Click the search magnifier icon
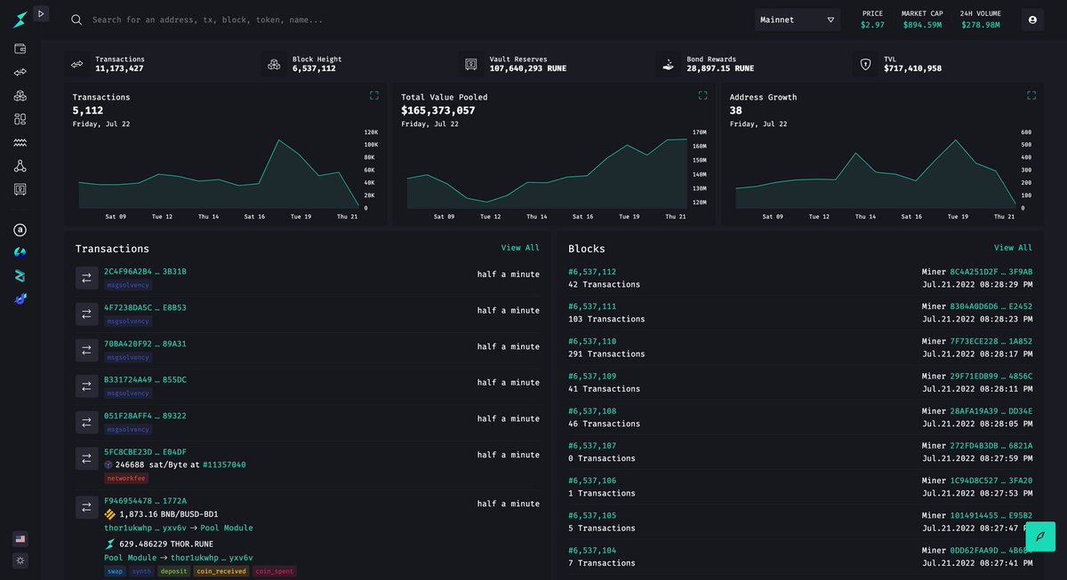 76,20
